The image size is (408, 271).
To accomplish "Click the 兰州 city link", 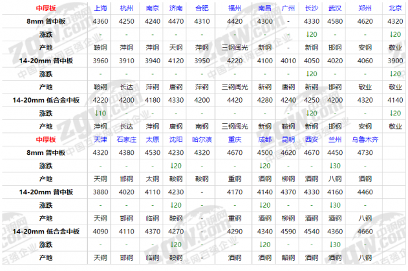I will tap(335, 139).
